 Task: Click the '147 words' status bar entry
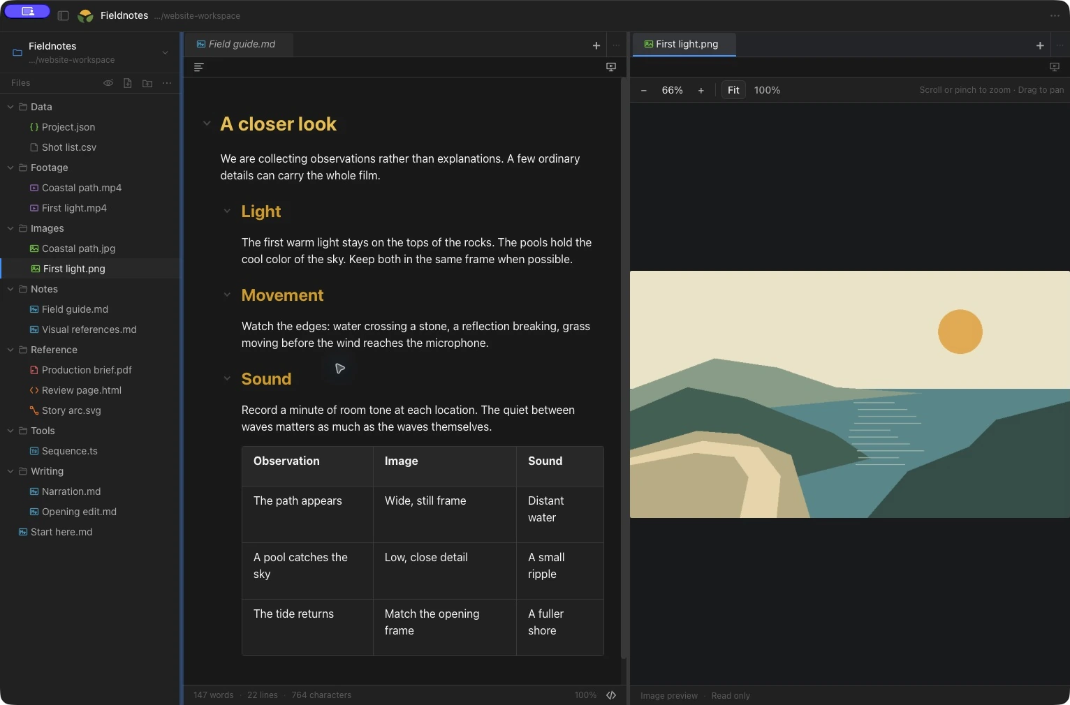(214, 695)
